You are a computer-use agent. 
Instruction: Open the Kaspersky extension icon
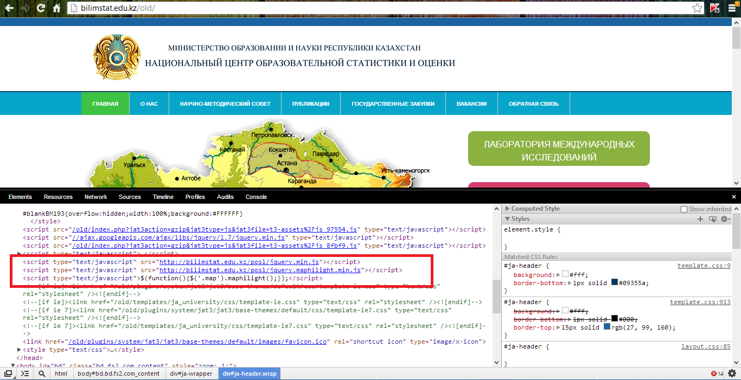pyautogui.click(x=714, y=8)
